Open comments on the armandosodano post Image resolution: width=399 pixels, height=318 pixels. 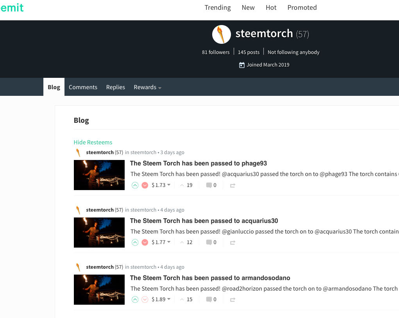pyautogui.click(x=211, y=299)
